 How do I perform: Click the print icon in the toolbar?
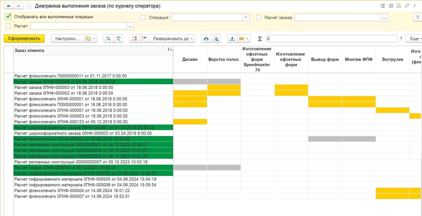click(206, 39)
